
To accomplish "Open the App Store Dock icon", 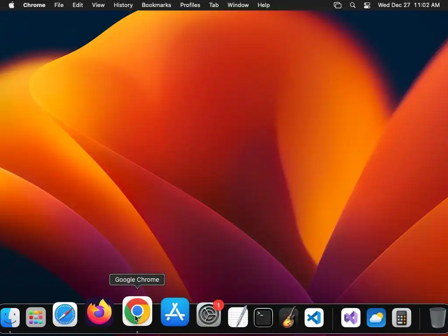I will click(175, 312).
